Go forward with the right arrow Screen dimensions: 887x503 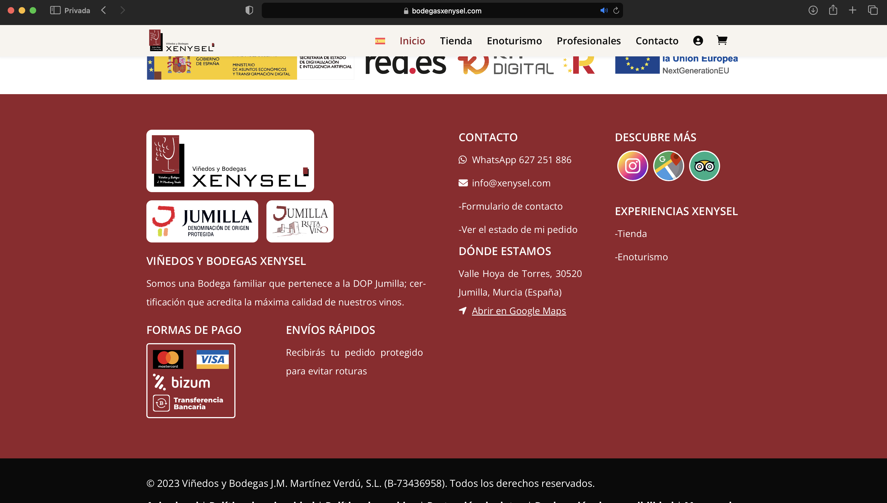coord(123,10)
